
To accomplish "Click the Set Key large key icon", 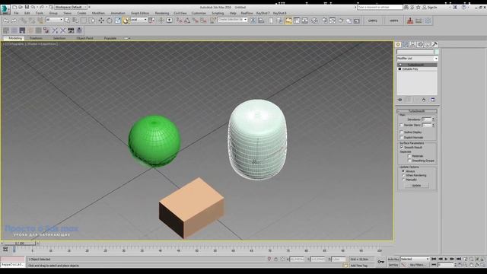I will [380, 262].
